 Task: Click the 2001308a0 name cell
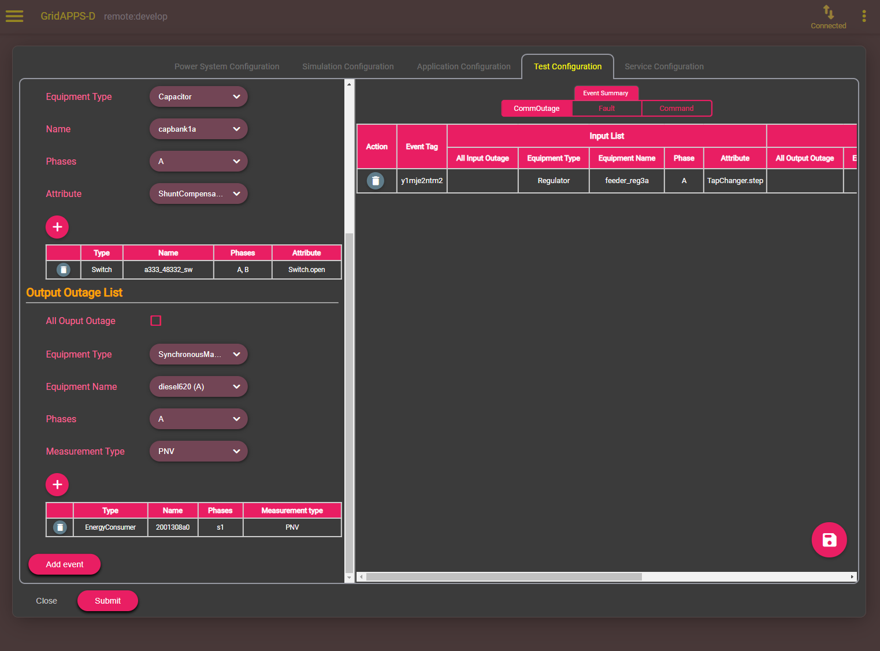coord(173,527)
